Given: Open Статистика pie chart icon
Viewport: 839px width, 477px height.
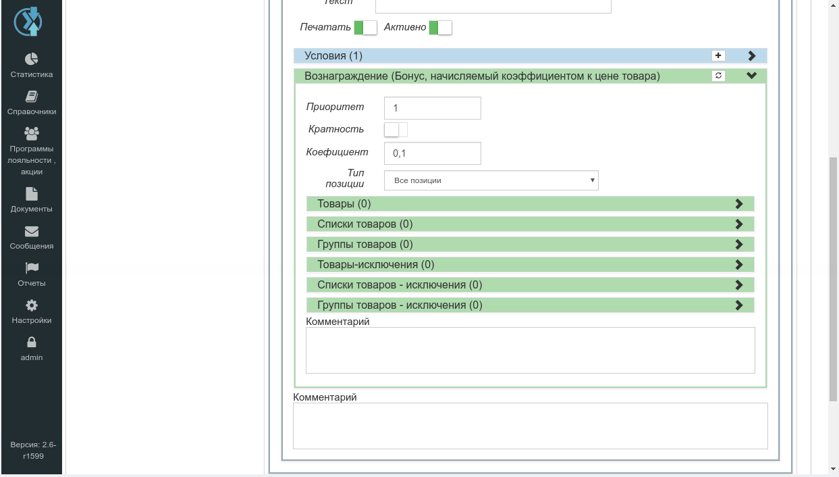Looking at the screenshot, I should click(x=32, y=59).
